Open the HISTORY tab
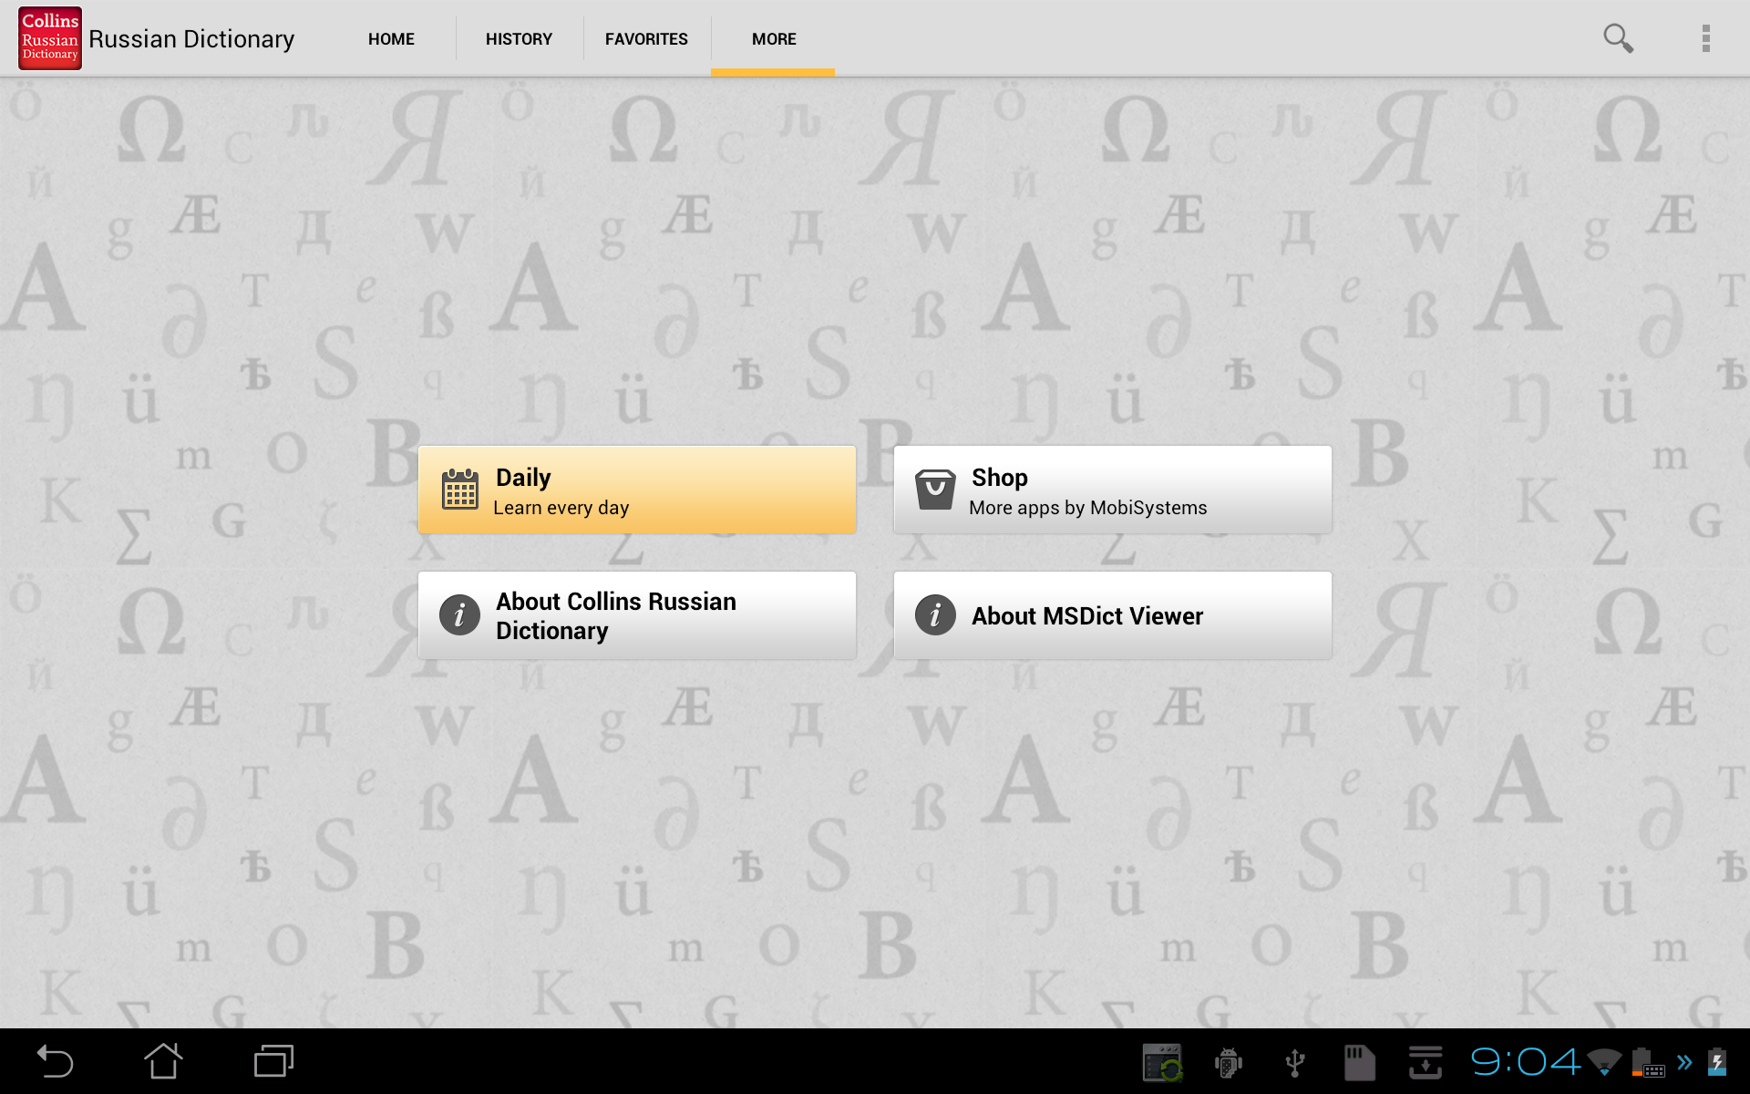1750x1094 pixels. pos(519,38)
